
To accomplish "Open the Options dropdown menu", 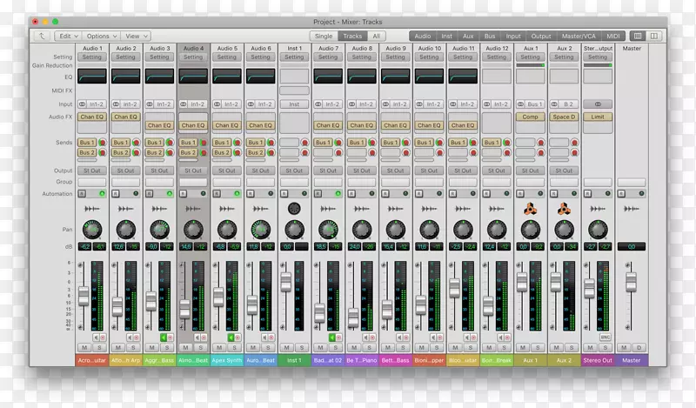I will pos(100,36).
